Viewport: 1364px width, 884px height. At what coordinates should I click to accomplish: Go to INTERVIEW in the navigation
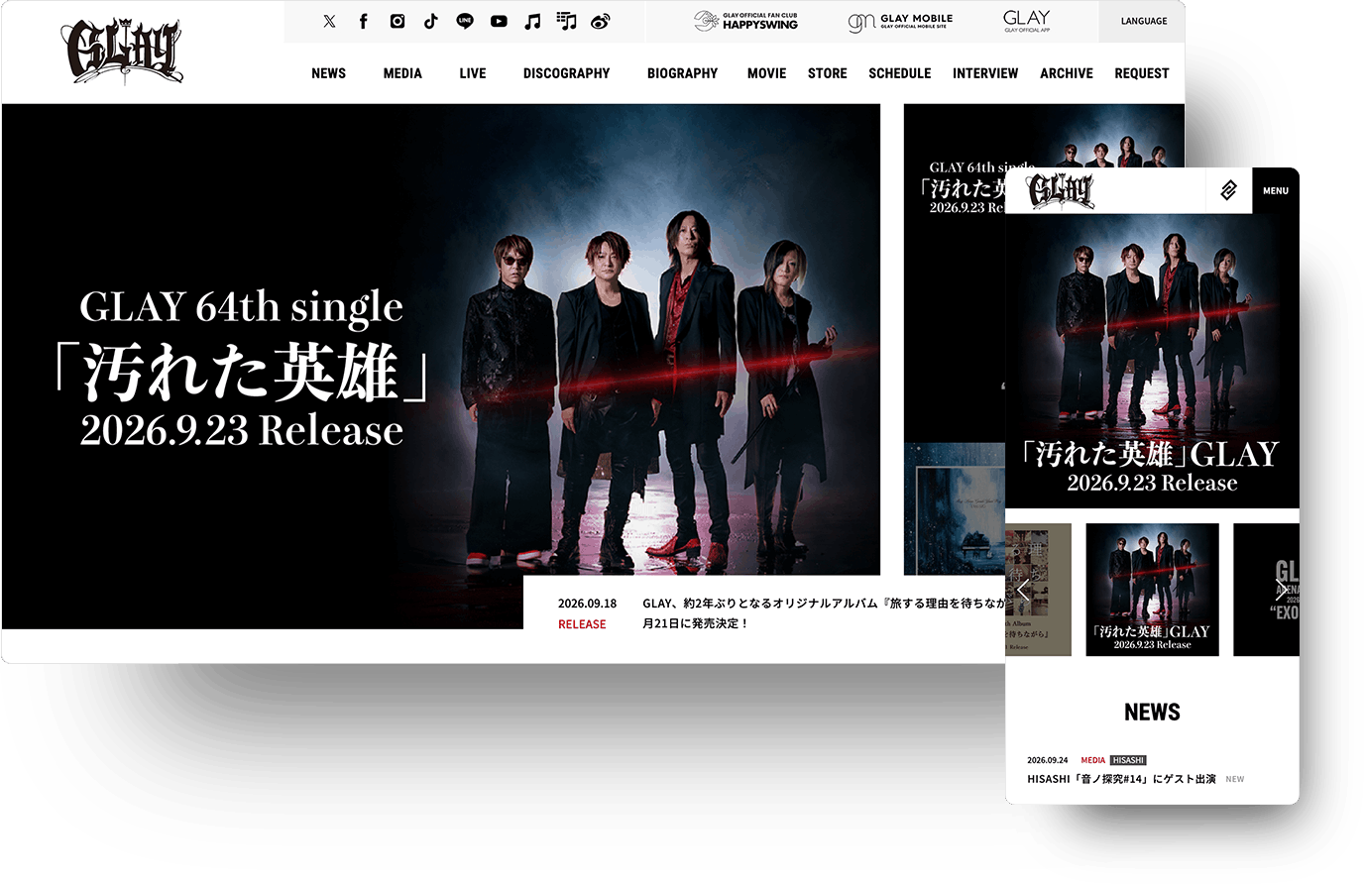click(985, 73)
